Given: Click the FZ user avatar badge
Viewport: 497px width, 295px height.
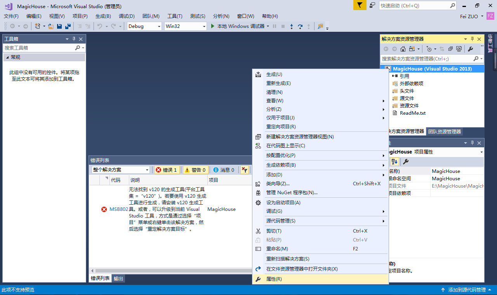Looking at the screenshot, I should point(490,16).
